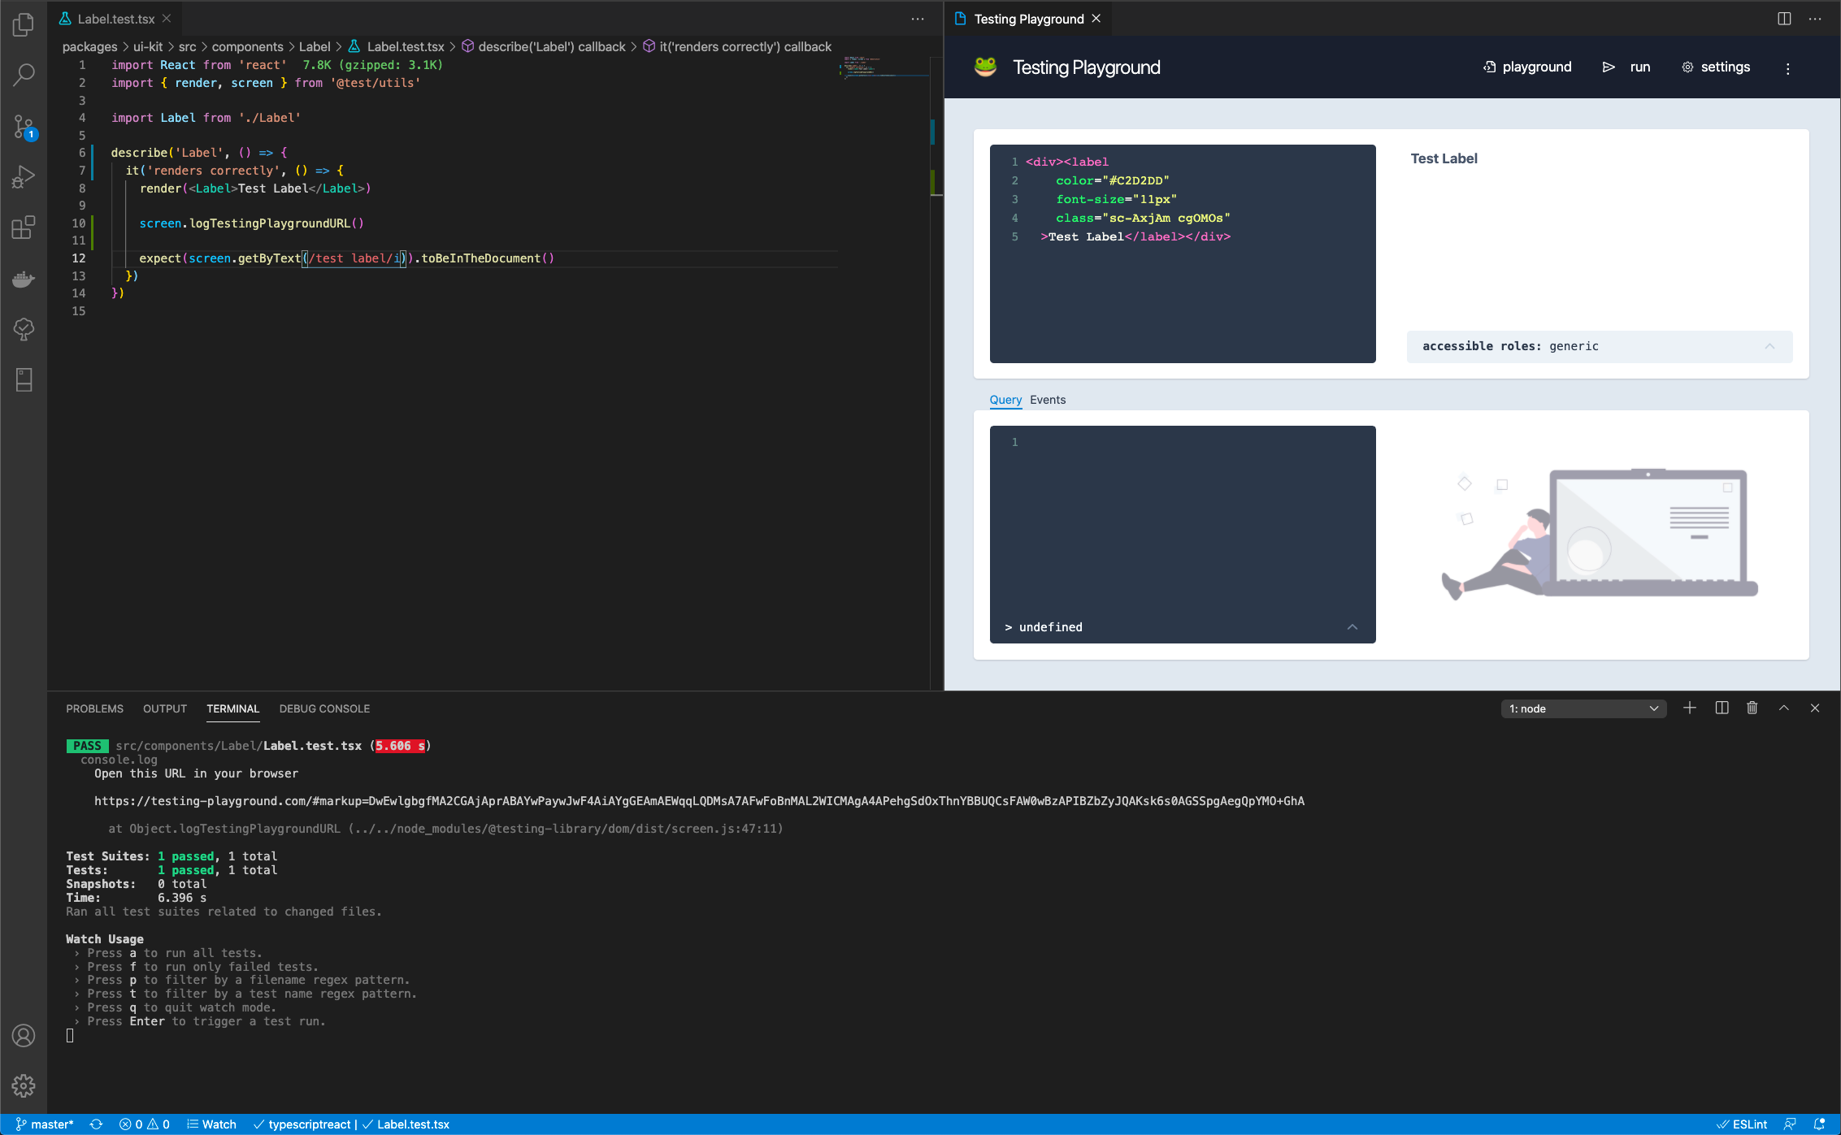This screenshot has height=1135, width=1841.
Task: Open the Explorer view in activity bar
Action: 24,24
